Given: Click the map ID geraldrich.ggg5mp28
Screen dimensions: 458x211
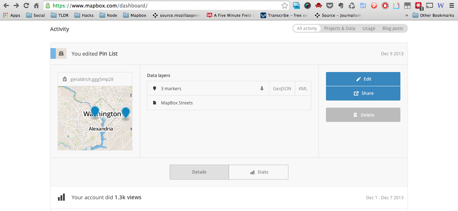Looking at the screenshot, I should pyautogui.click(x=92, y=79).
